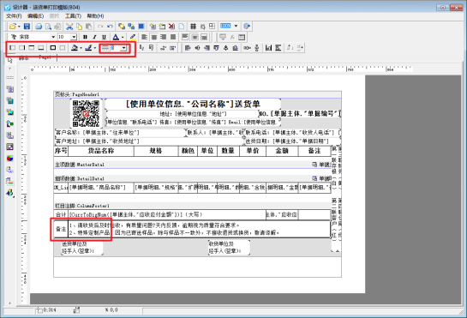The width and height of the screenshot is (467, 318).
Task: Click the Undo arrow icon
Action: click(110, 27)
